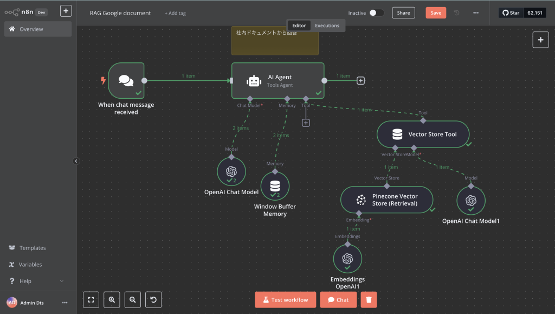The image size is (555, 314).
Task: Reset the canvas zoom
Action: (153, 300)
